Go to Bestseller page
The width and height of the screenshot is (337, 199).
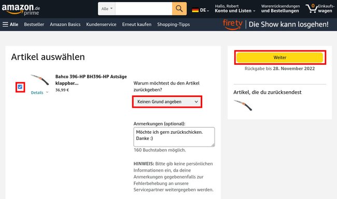coord(34,24)
